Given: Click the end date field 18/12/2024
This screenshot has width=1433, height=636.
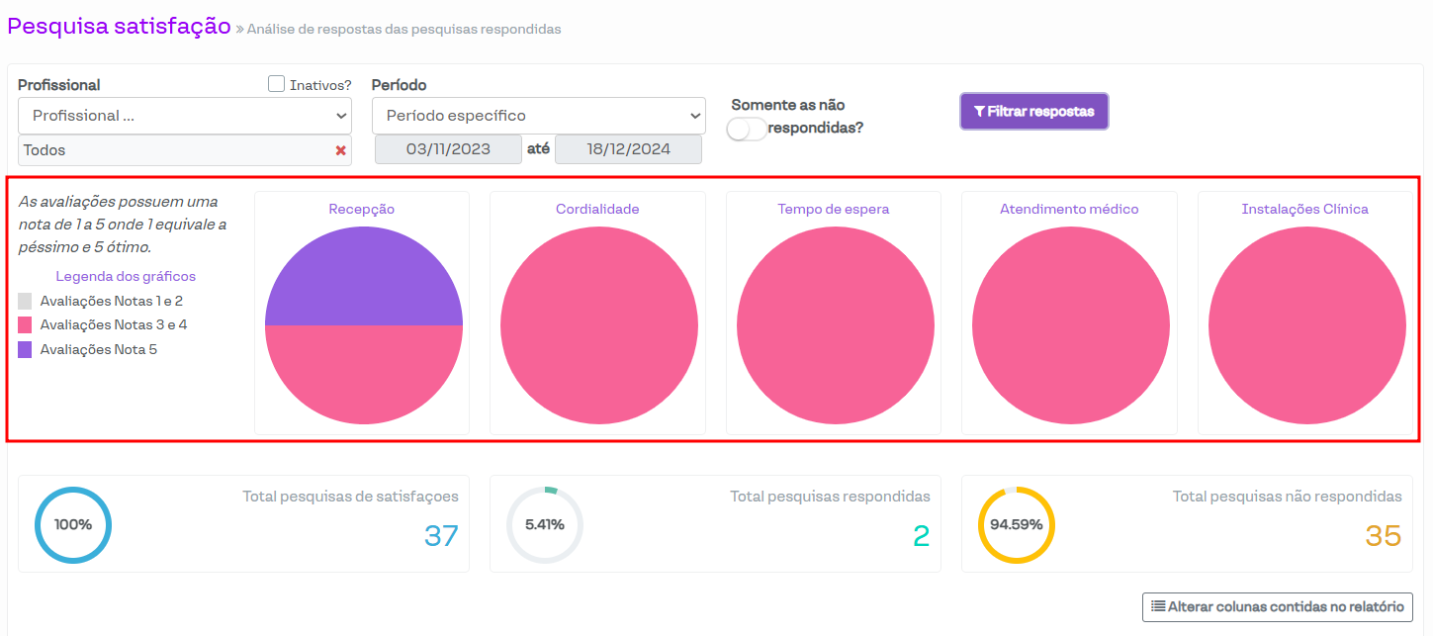Looking at the screenshot, I should pos(628,149).
